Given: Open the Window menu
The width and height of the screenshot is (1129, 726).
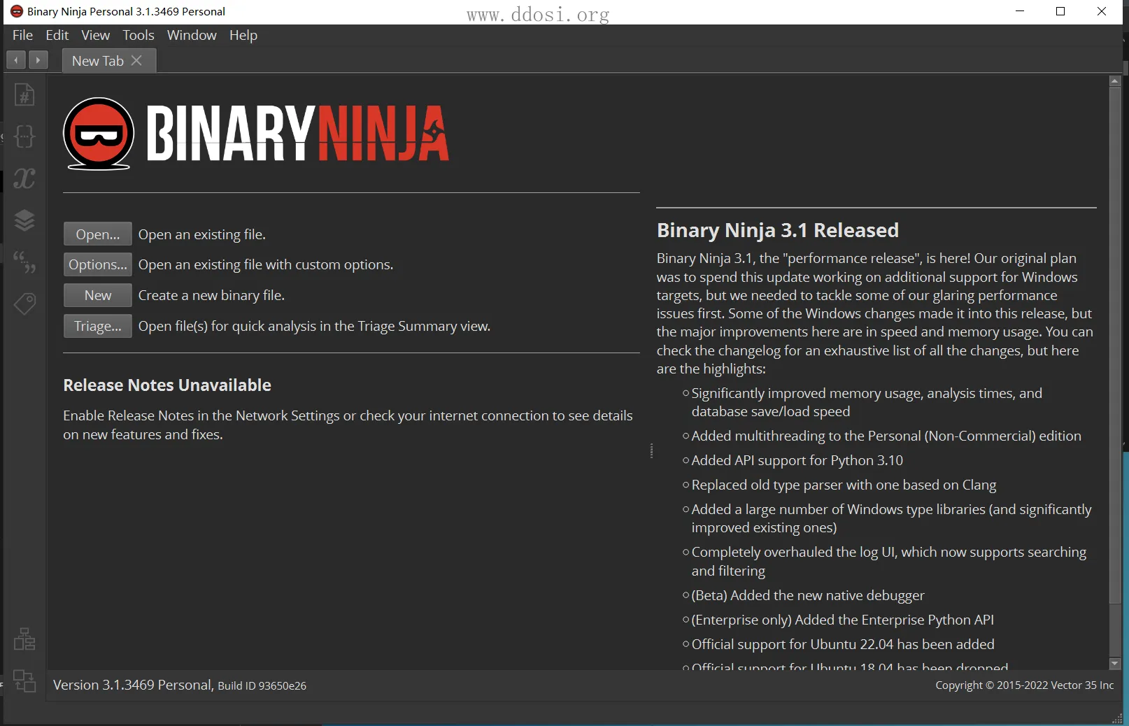Looking at the screenshot, I should pos(192,35).
